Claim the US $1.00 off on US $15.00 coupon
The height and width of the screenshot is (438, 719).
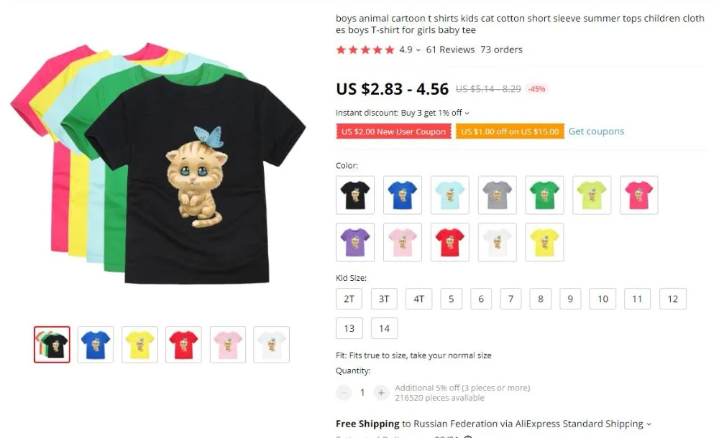[510, 131]
